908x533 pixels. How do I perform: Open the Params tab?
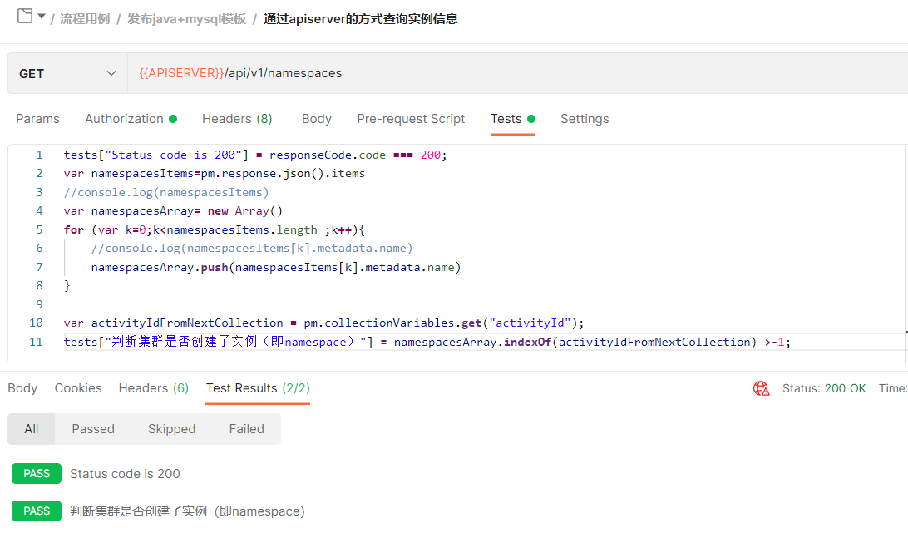37,119
